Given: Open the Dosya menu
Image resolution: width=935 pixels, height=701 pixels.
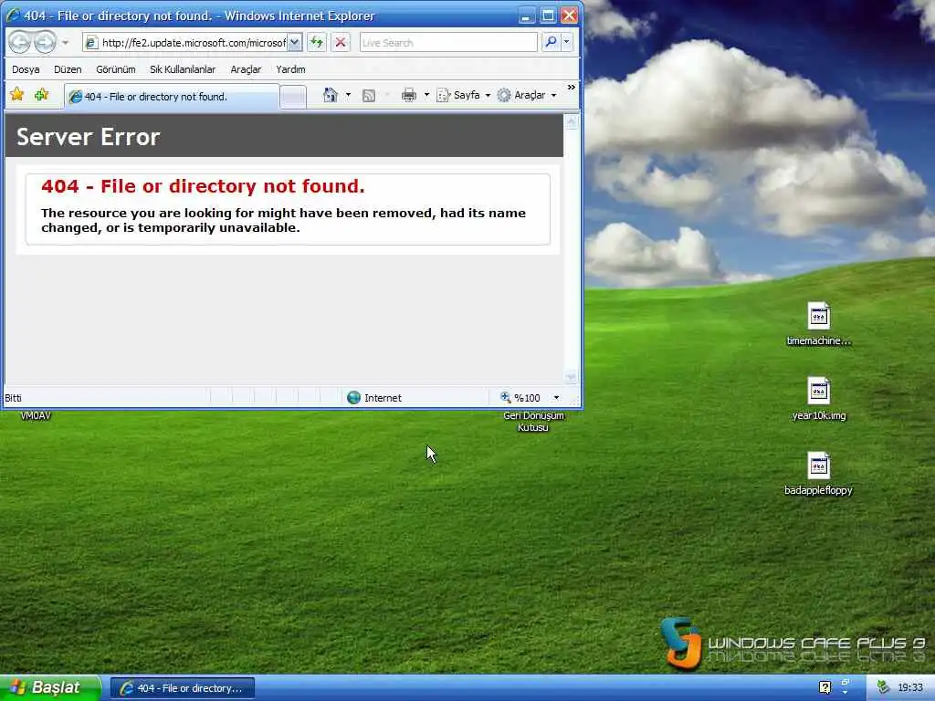Looking at the screenshot, I should [x=26, y=69].
